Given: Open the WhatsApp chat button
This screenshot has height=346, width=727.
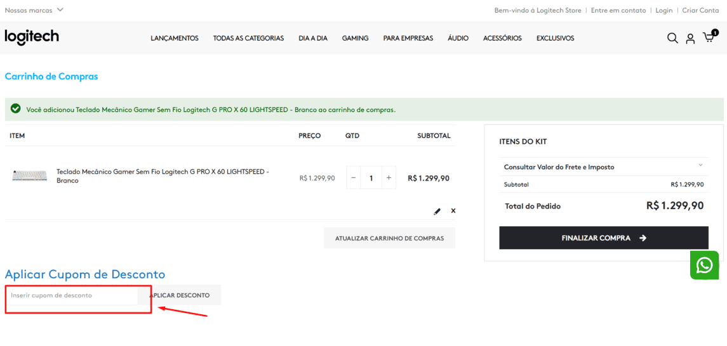Looking at the screenshot, I should pyautogui.click(x=704, y=265).
